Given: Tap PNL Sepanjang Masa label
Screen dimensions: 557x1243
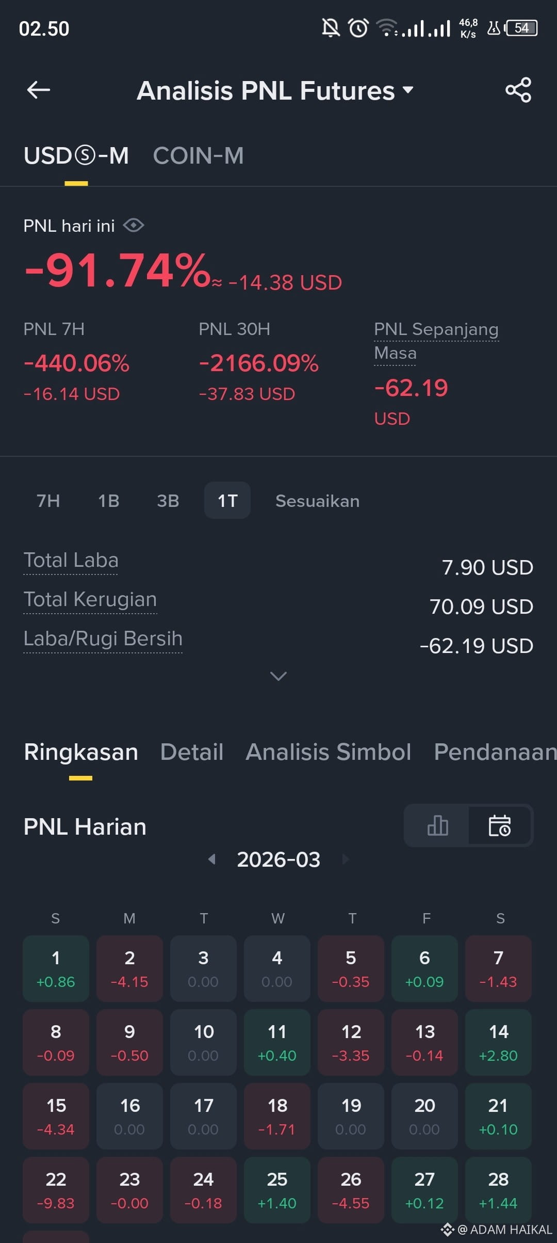Looking at the screenshot, I should pyautogui.click(x=436, y=341).
